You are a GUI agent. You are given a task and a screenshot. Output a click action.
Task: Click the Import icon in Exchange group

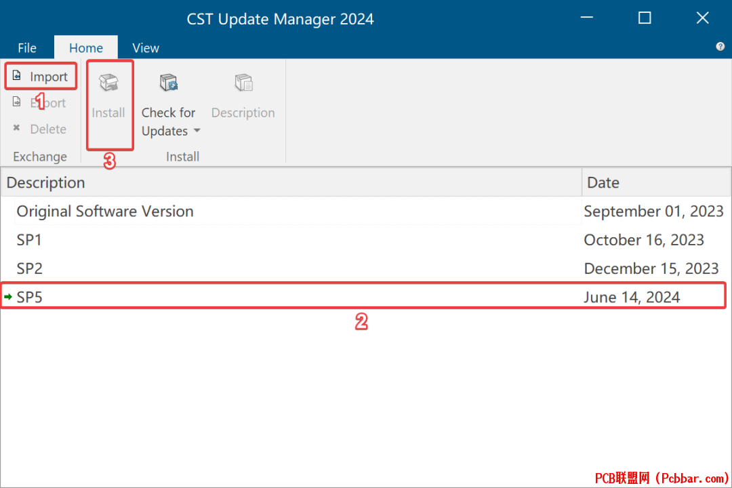[x=17, y=76]
